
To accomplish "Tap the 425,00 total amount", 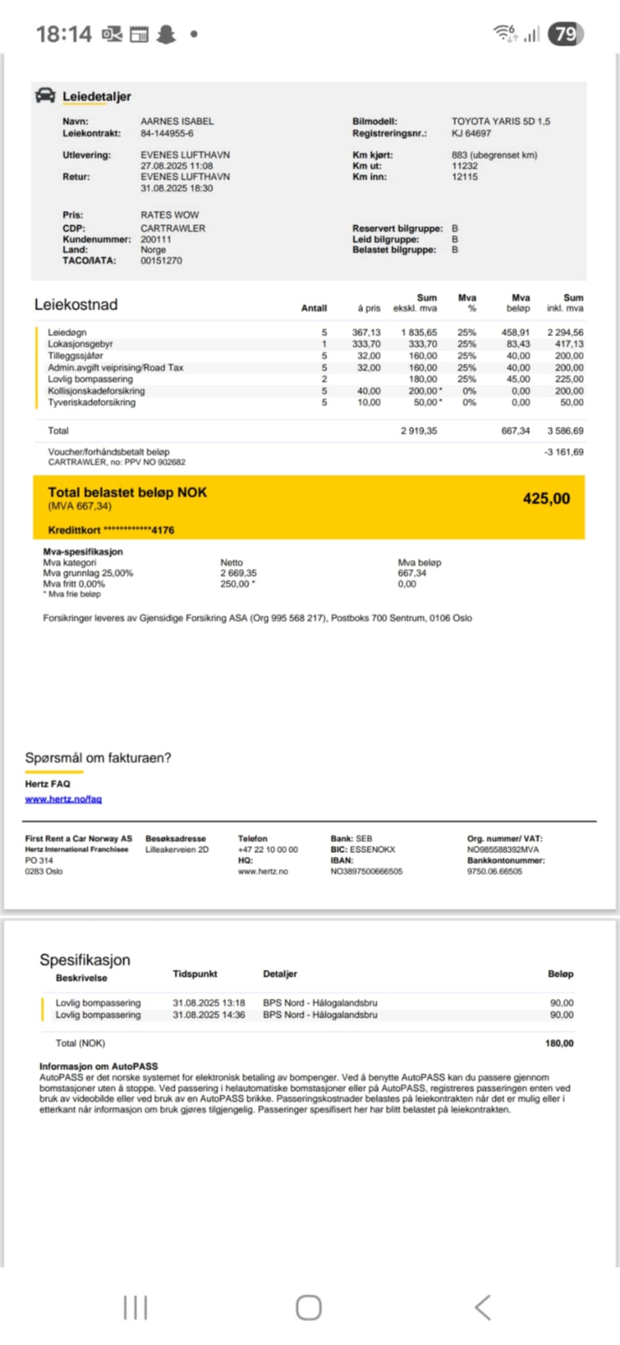I will pos(546,499).
